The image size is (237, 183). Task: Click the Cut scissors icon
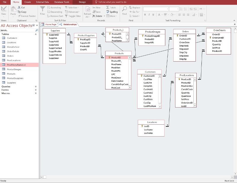tap(19, 7)
